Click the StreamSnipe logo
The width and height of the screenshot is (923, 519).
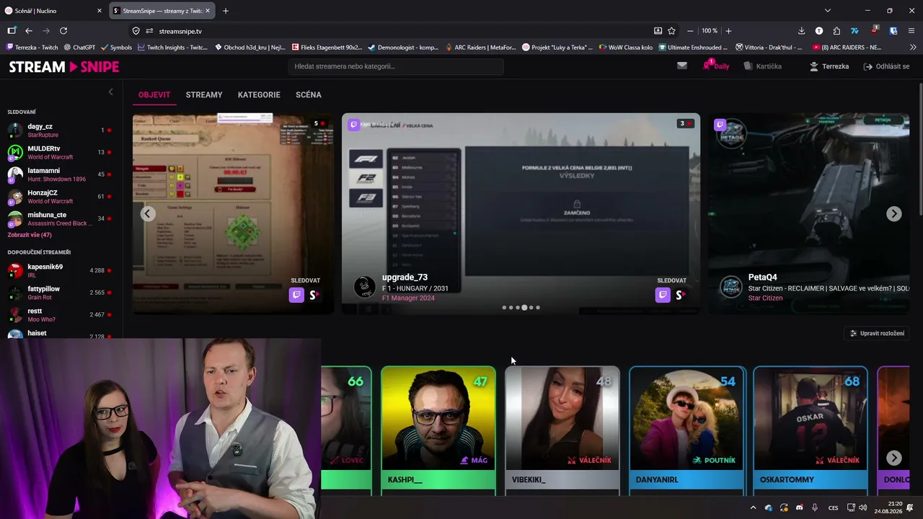pos(63,66)
